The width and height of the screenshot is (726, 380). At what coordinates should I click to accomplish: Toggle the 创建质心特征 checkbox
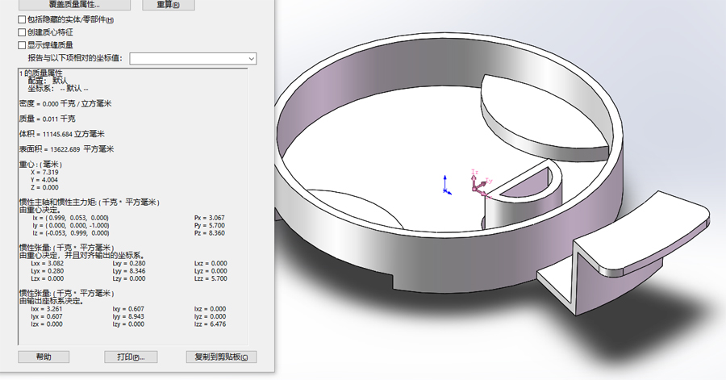pos(22,32)
